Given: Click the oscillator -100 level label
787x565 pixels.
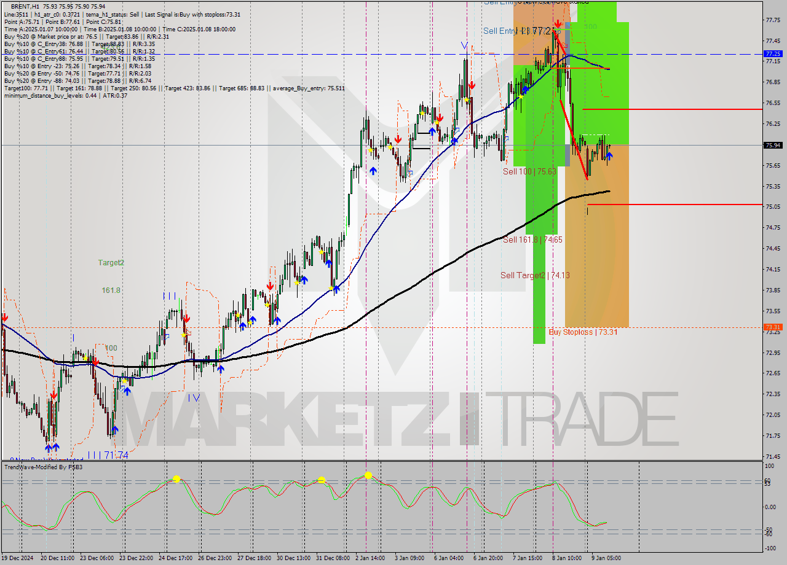Looking at the screenshot, I should tap(771, 548).
